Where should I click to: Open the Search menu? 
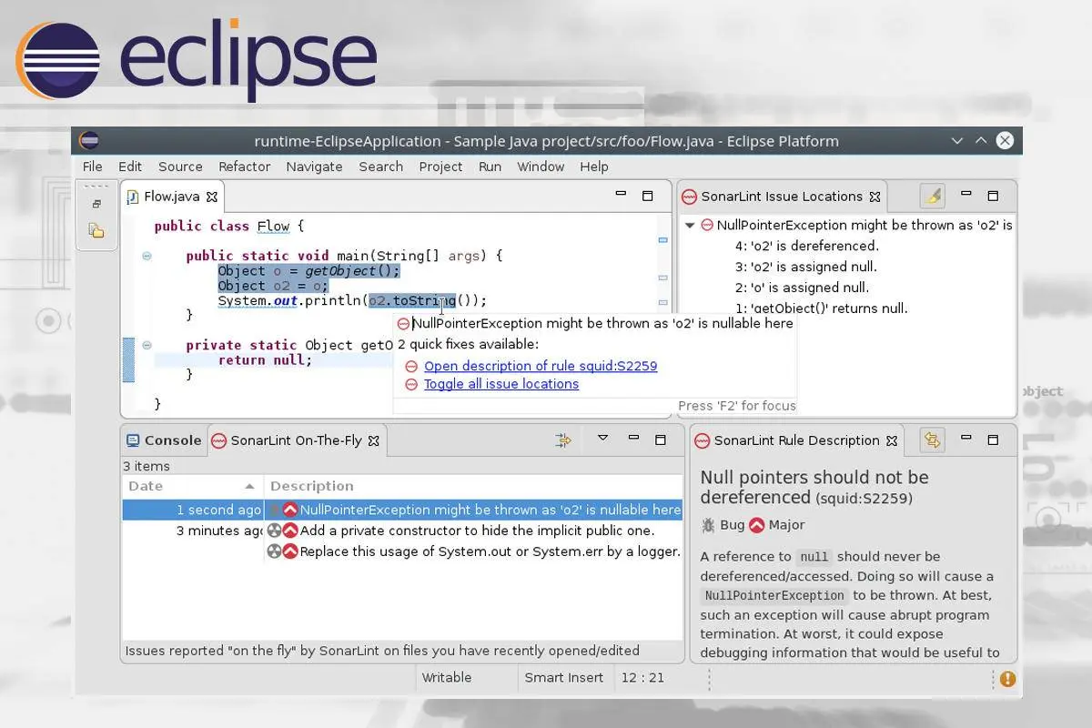[x=380, y=167]
